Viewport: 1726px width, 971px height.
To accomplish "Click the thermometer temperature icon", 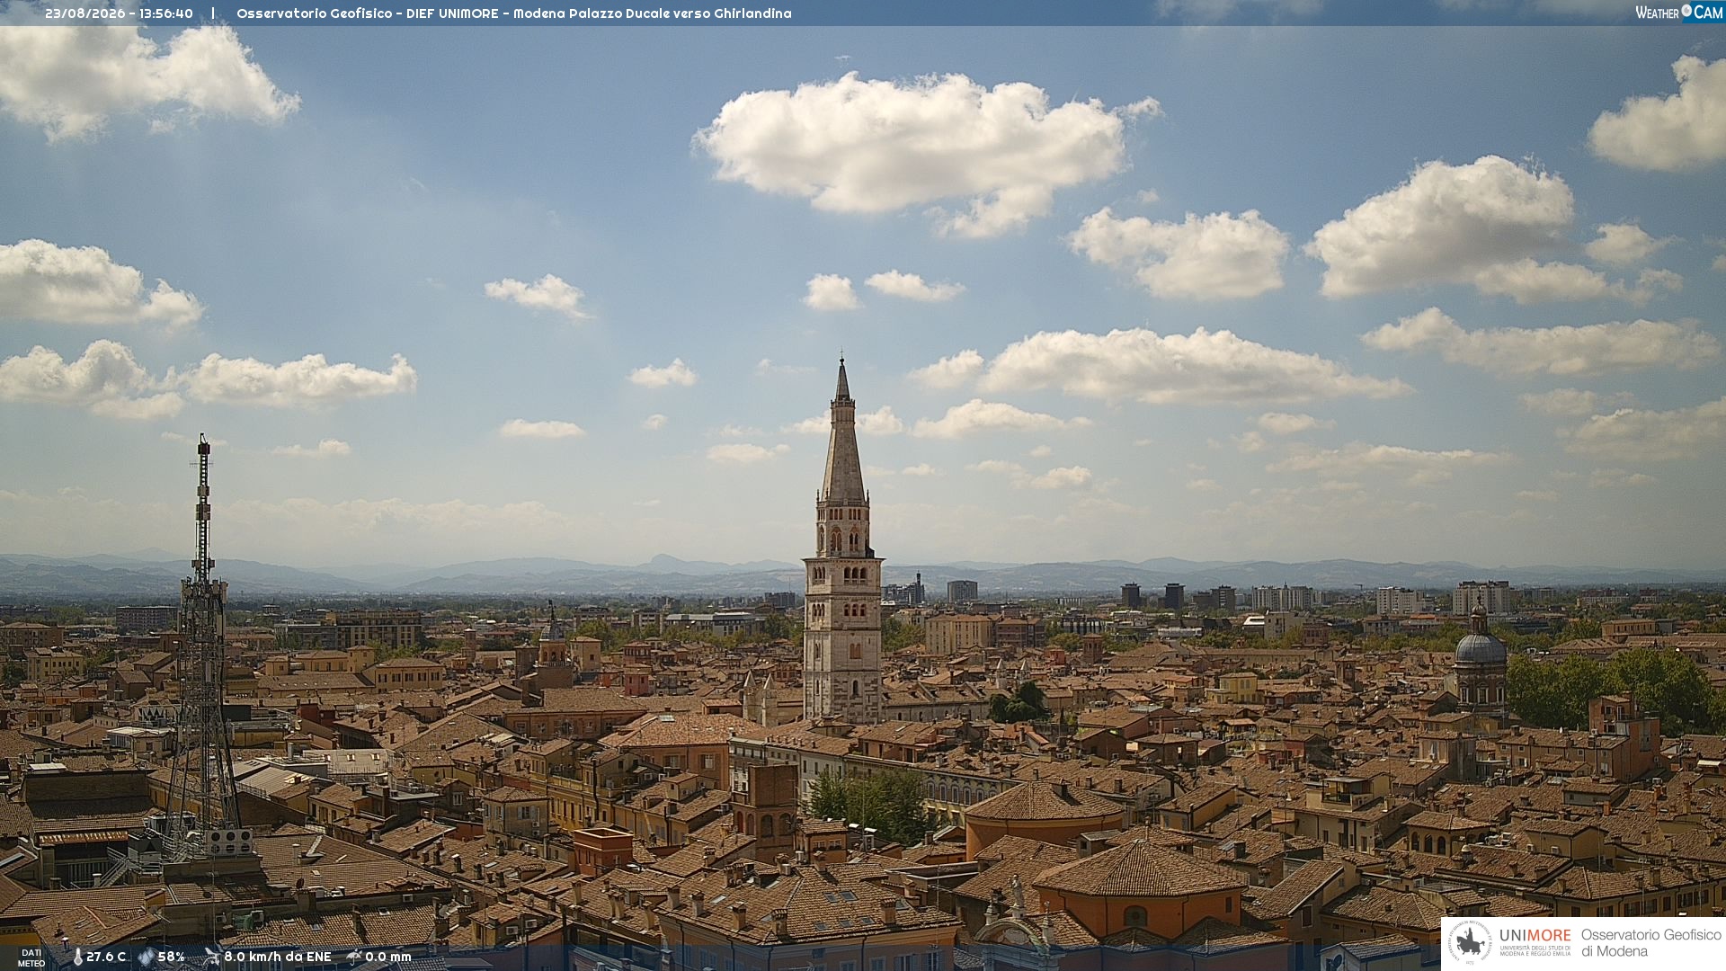I will (x=77, y=957).
